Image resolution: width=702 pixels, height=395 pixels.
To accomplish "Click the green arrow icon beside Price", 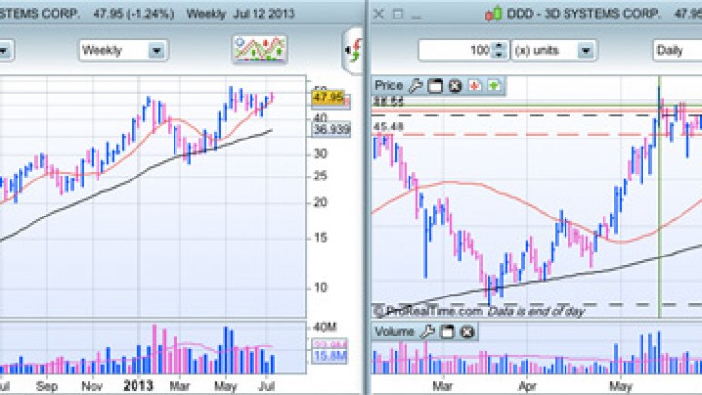I will click(x=493, y=86).
